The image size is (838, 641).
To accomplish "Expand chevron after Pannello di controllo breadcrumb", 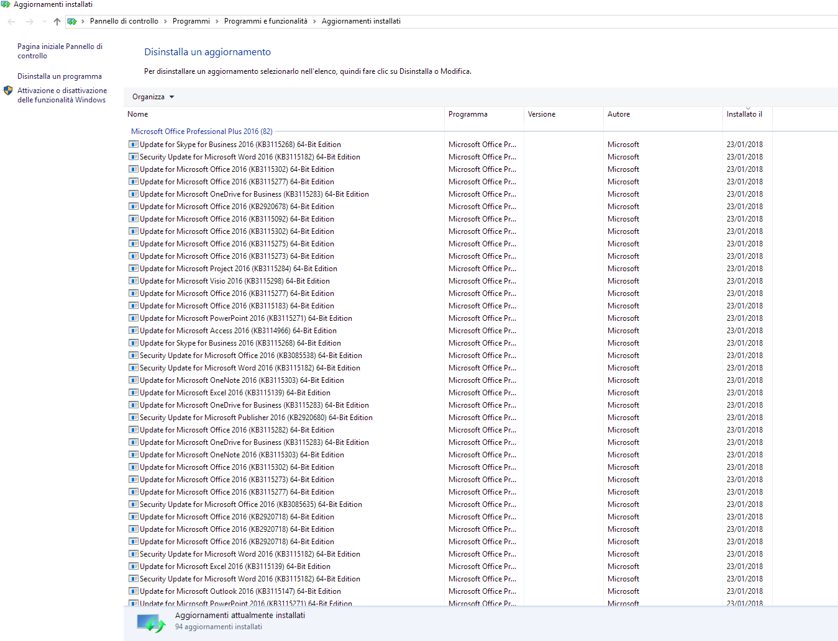I will [x=165, y=21].
